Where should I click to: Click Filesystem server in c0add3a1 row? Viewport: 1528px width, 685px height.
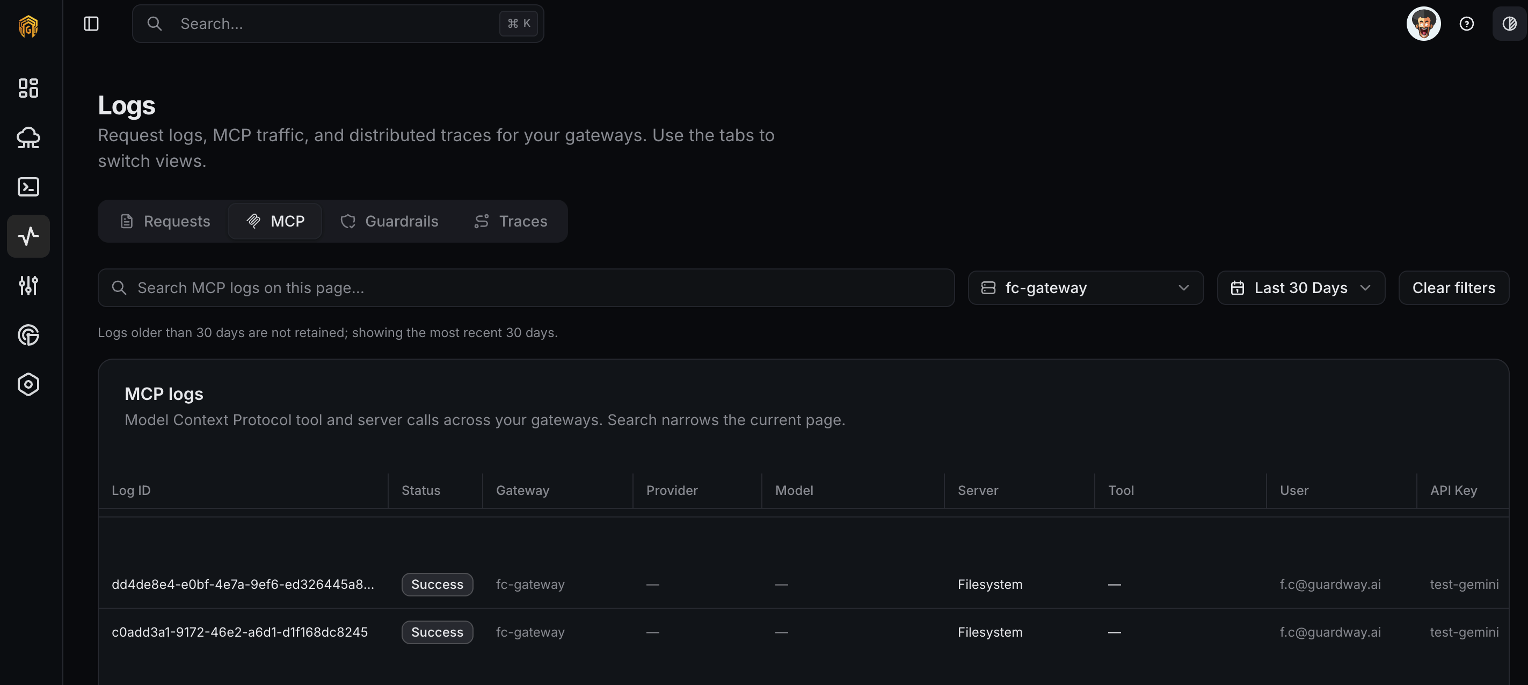990,632
